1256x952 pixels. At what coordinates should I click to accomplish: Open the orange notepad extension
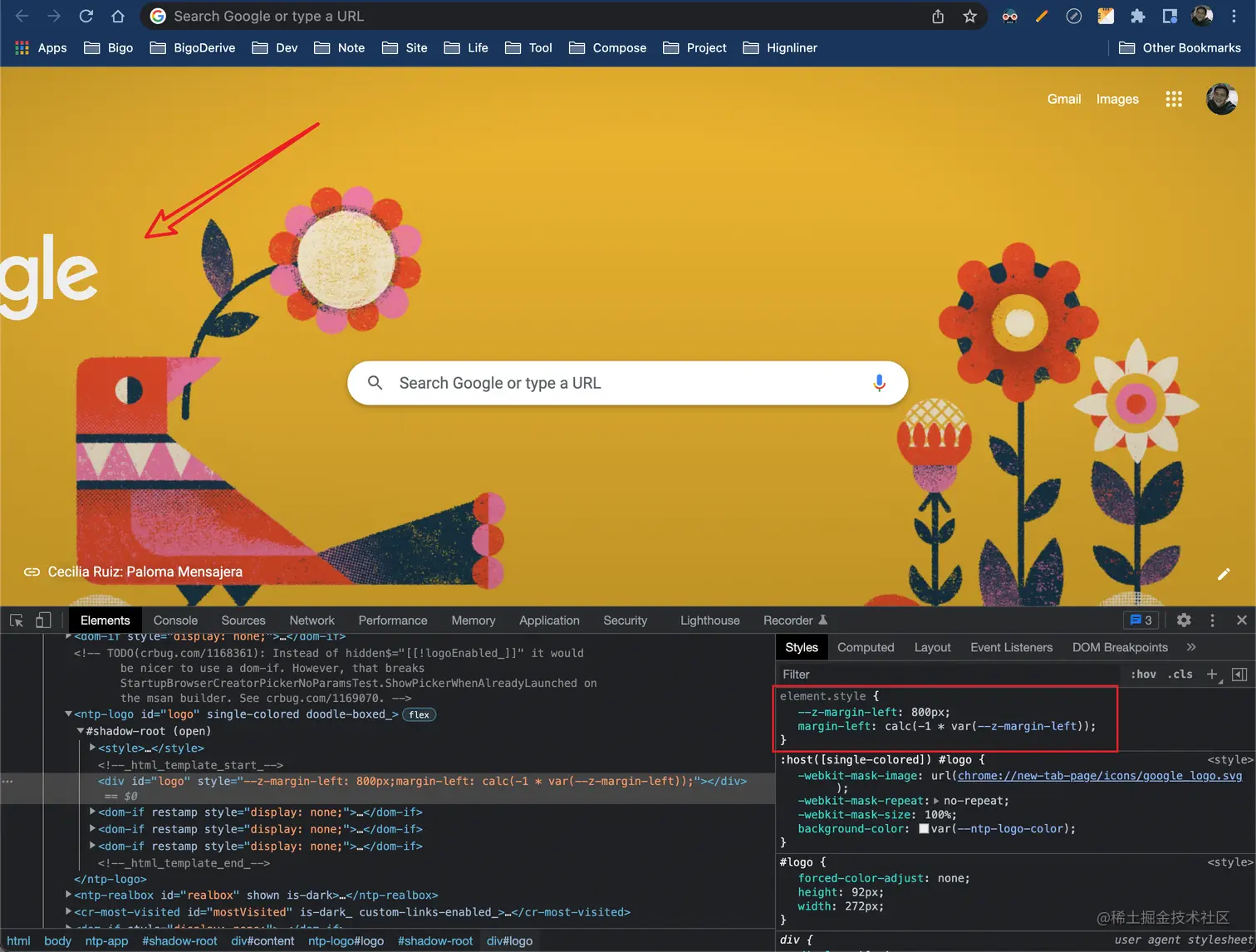tap(1106, 16)
